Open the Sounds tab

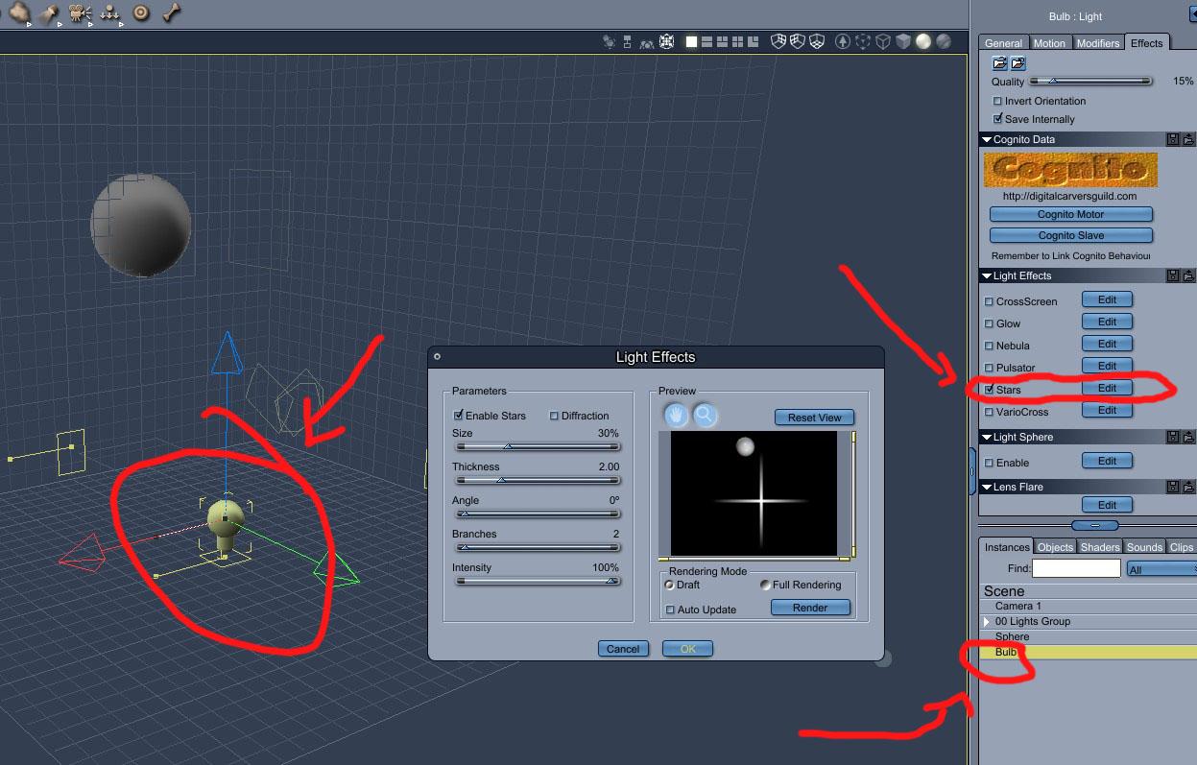[1144, 547]
